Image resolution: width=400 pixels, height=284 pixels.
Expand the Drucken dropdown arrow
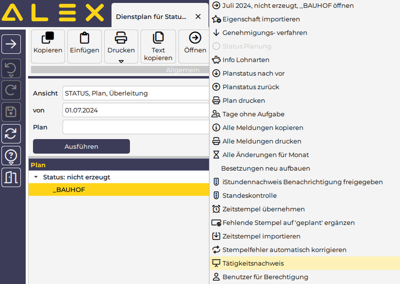coord(121,61)
